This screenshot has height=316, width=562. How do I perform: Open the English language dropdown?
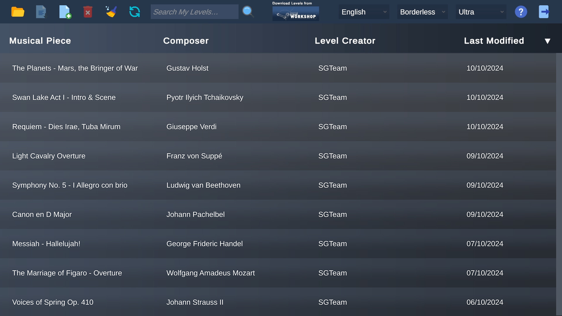click(364, 12)
